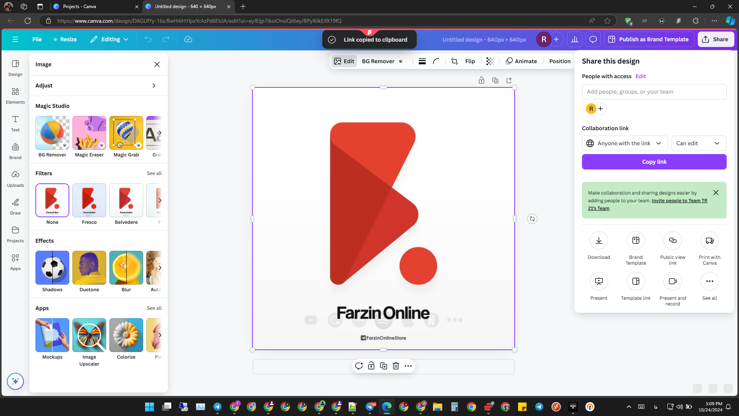Open the Animate option
The width and height of the screenshot is (739, 416).
pos(521,61)
